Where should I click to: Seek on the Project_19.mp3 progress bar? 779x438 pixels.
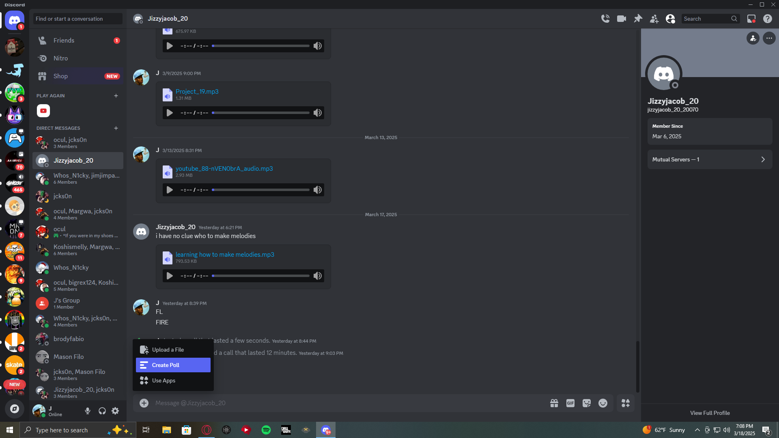[x=261, y=113]
